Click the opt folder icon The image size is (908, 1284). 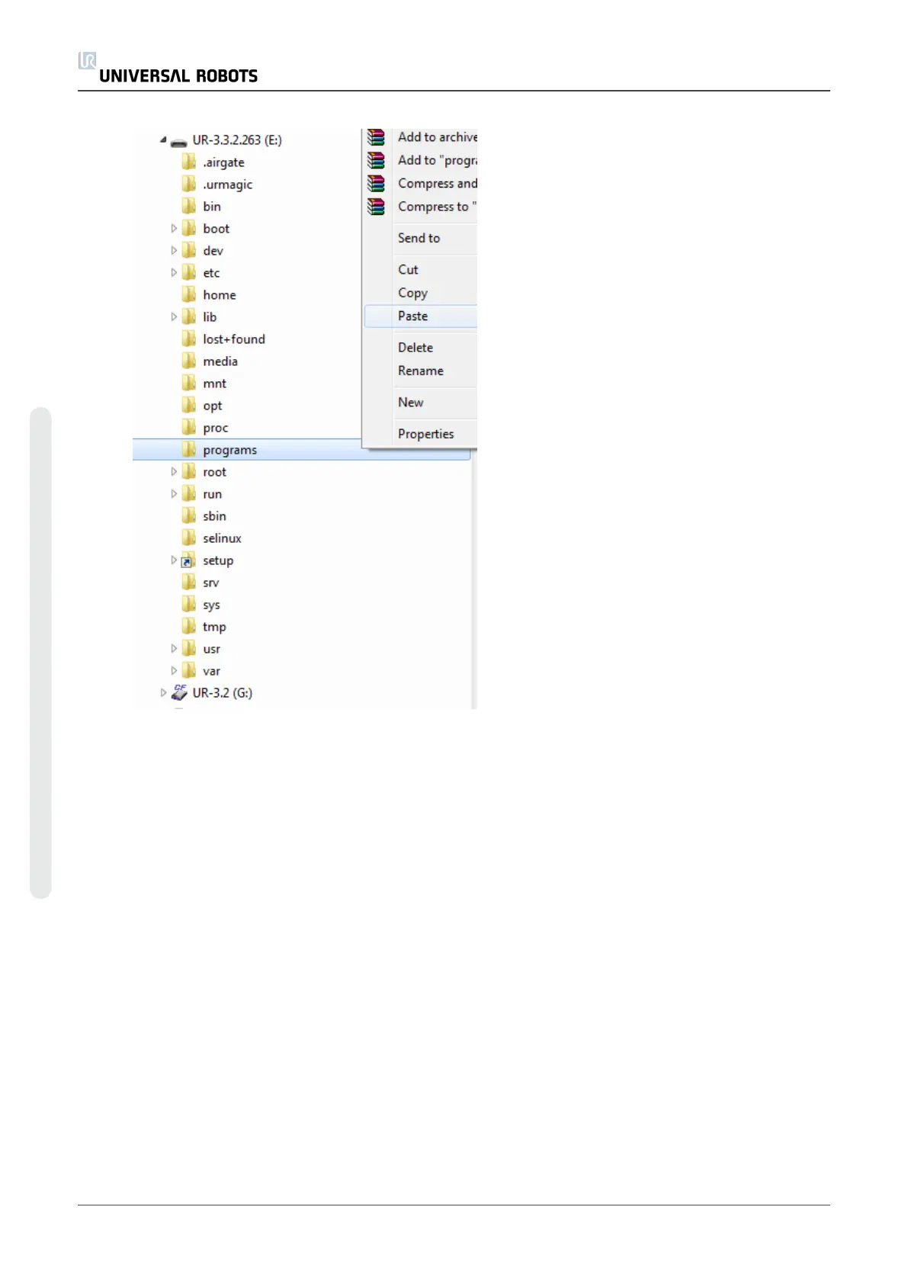pos(189,405)
